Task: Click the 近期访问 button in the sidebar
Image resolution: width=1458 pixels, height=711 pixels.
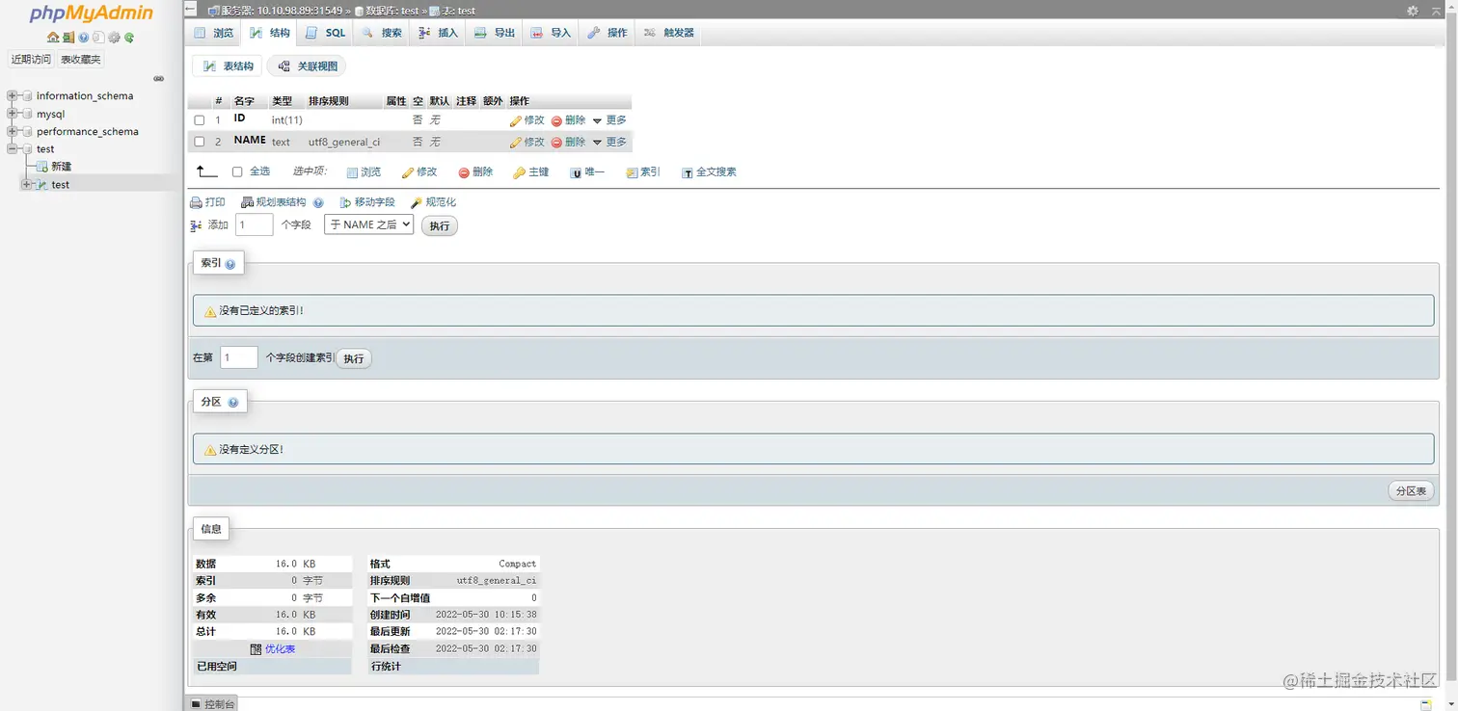Action: [x=31, y=60]
